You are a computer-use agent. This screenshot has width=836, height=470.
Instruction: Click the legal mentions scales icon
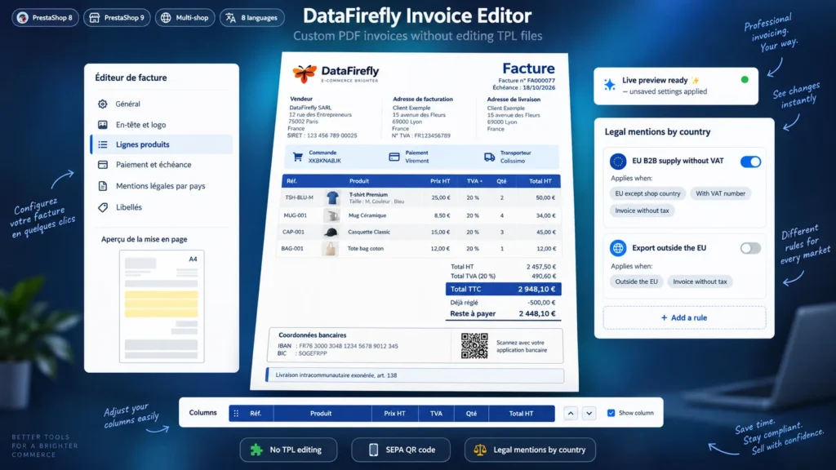pos(480,450)
